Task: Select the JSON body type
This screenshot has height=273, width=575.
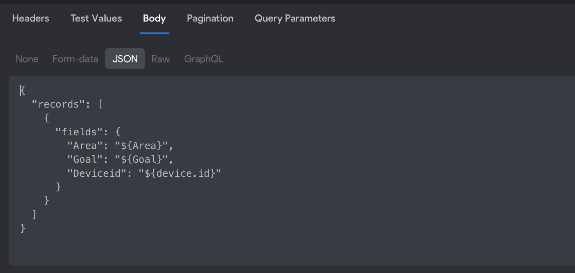Action: [125, 59]
